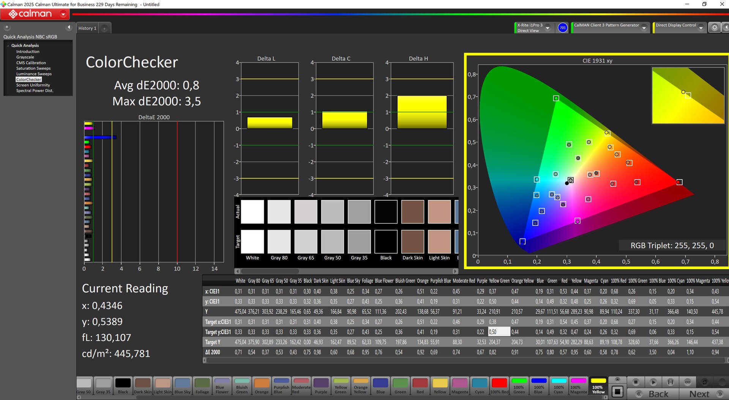Toggle the round pin button in sidebar
Viewport: 729px width, 400px height.
tap(7, 27)
